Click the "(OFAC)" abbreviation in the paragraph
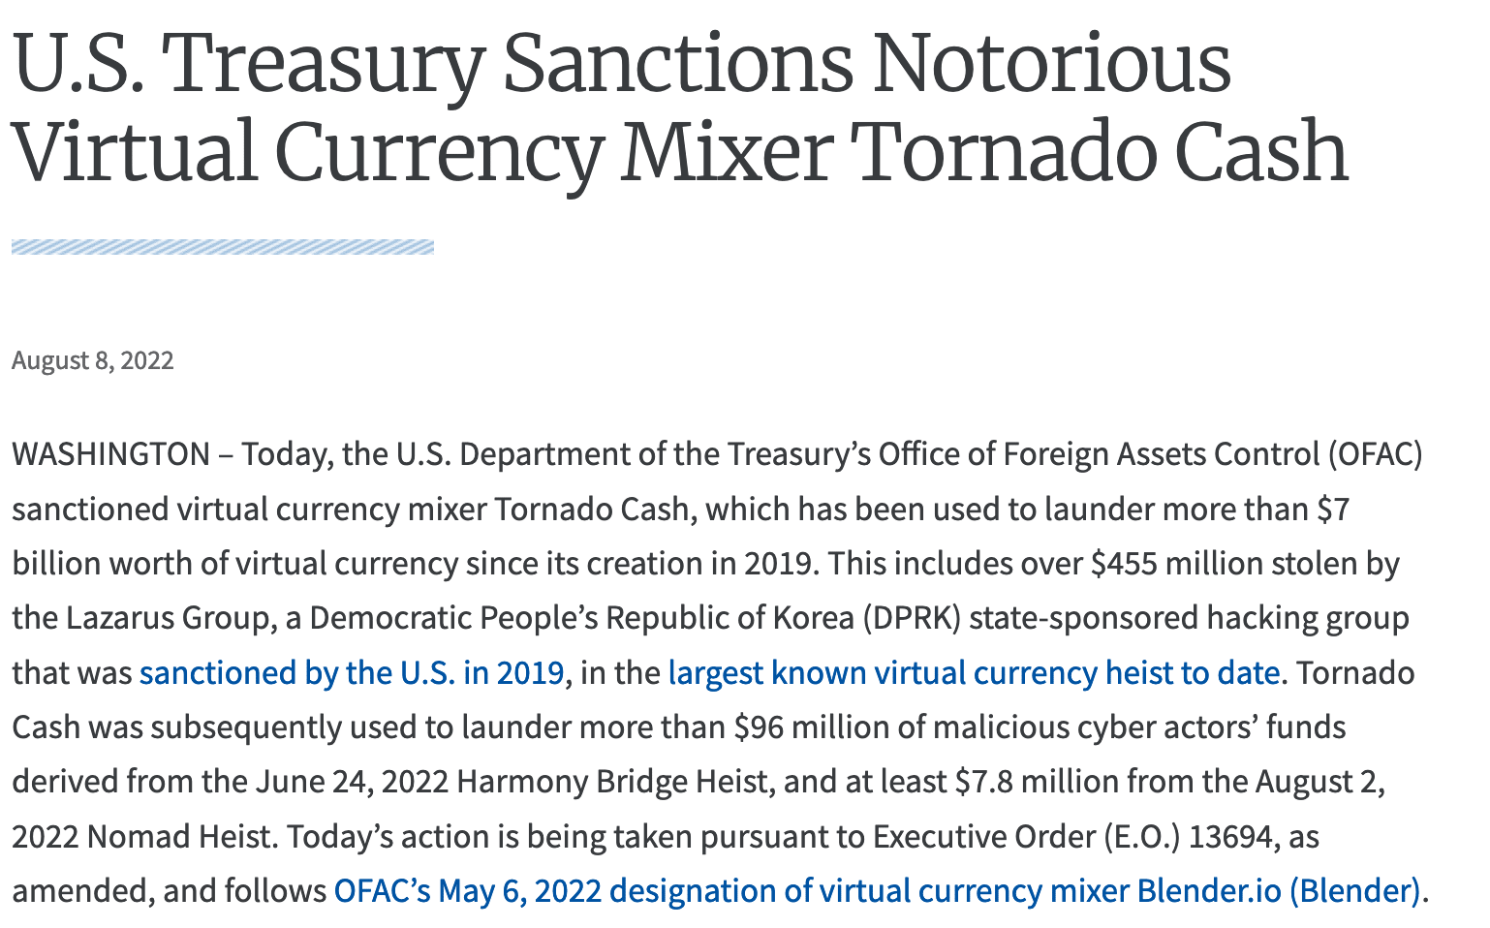 [1375, 453]
